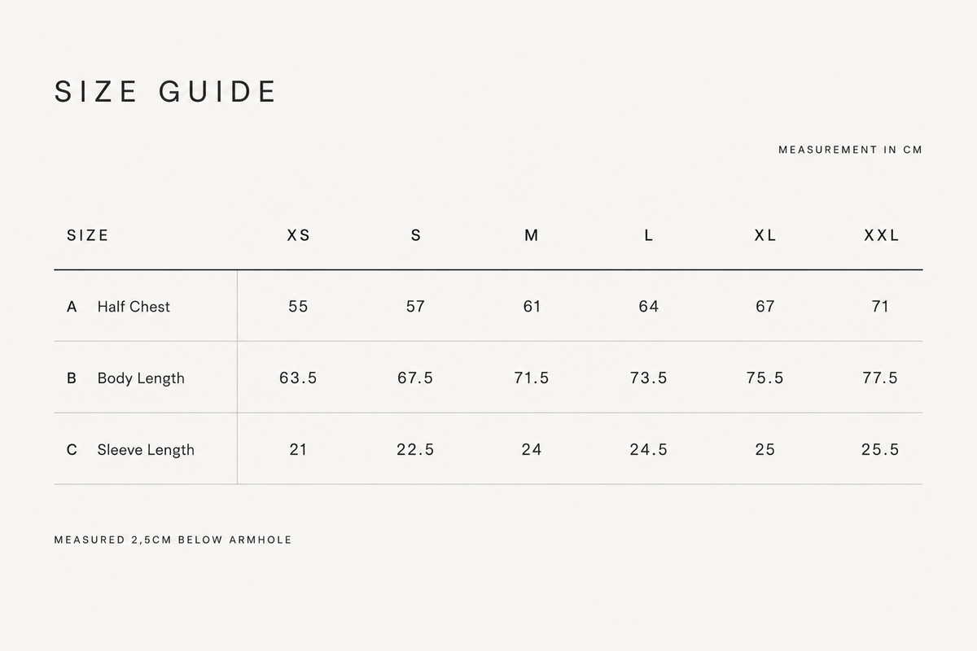Click the Half Chest value 64
Screen dimensions: 977x651
click(649, 307)
